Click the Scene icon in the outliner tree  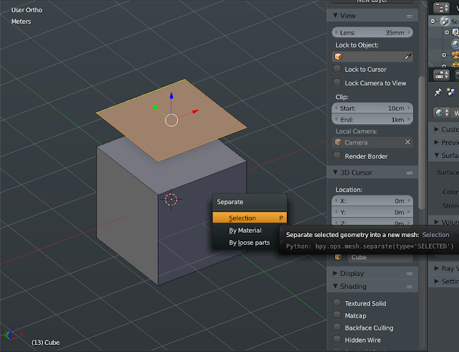445,21
